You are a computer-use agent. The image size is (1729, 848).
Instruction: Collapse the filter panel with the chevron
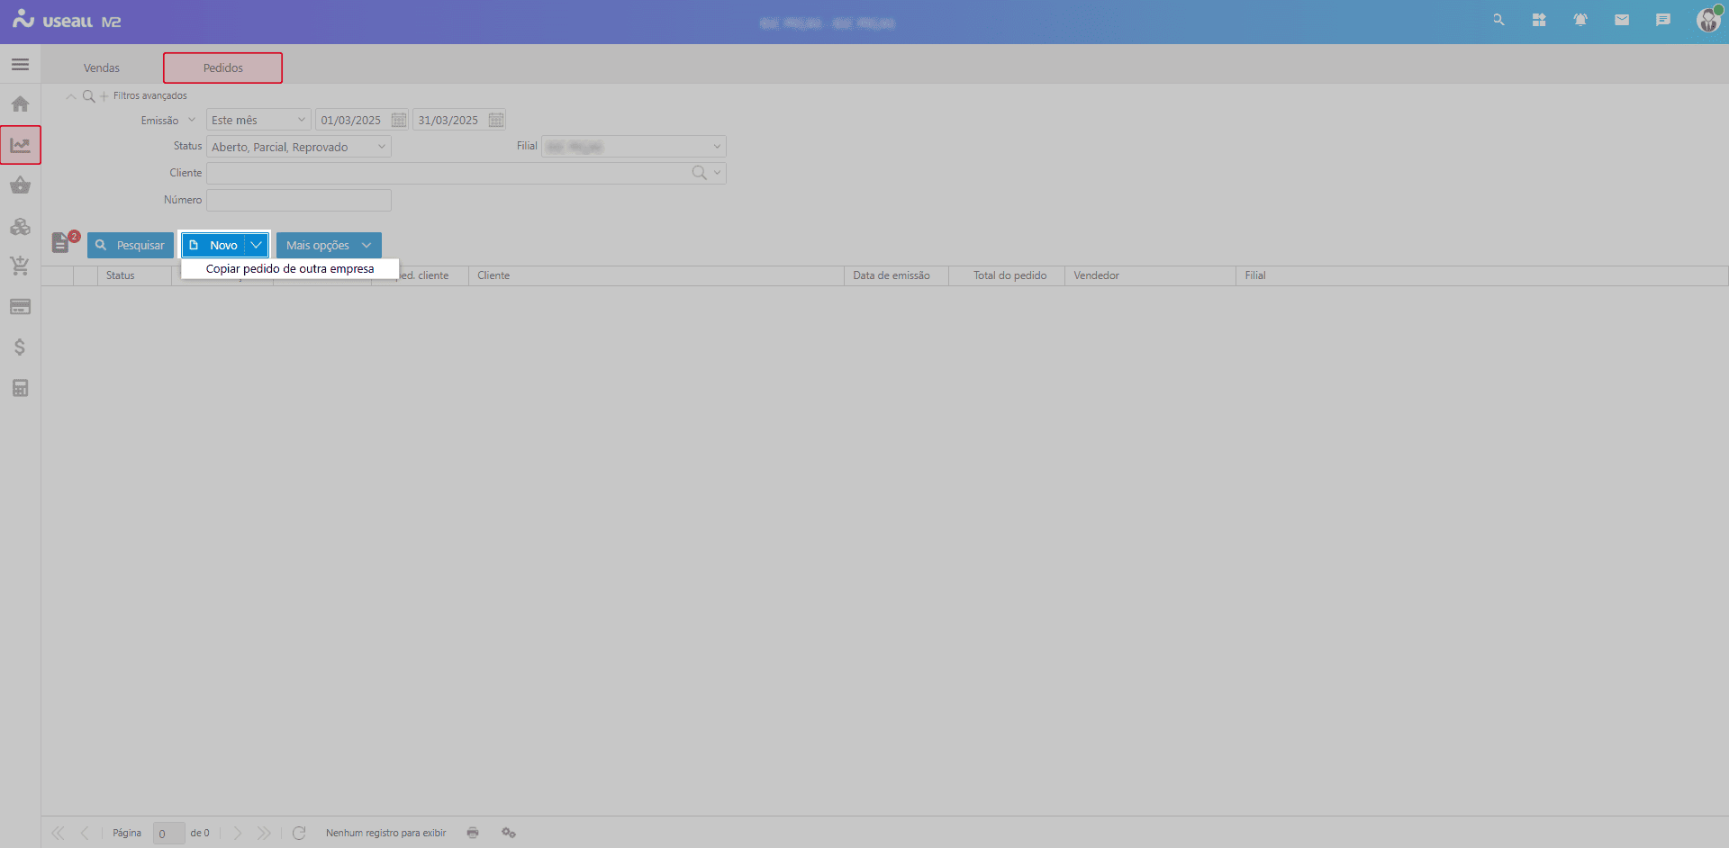click(x=71, y=96)
